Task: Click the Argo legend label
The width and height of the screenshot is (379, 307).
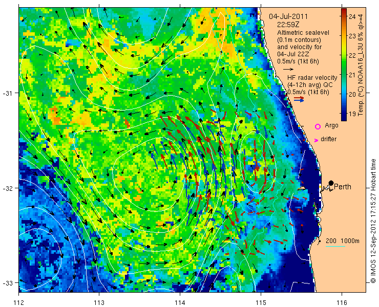Action: pos(331,125)
